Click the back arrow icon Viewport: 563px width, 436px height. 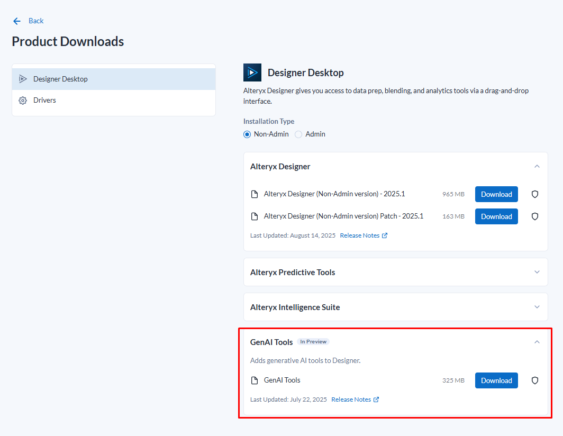[17, 21]
